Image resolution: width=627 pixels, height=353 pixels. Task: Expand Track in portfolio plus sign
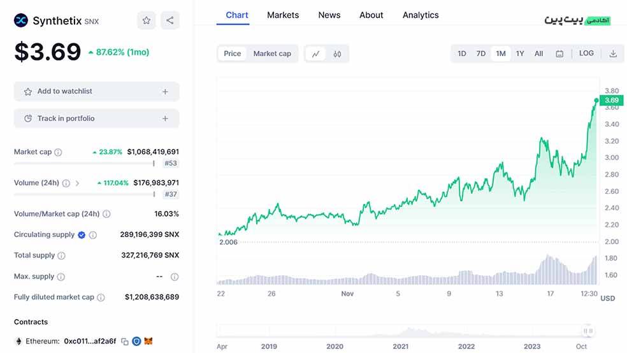pyautogui.click(x=165, y=119)
